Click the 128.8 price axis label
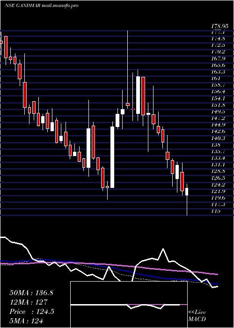The width and height of the screenshot is (234, 328). click(x=218, y=171)
